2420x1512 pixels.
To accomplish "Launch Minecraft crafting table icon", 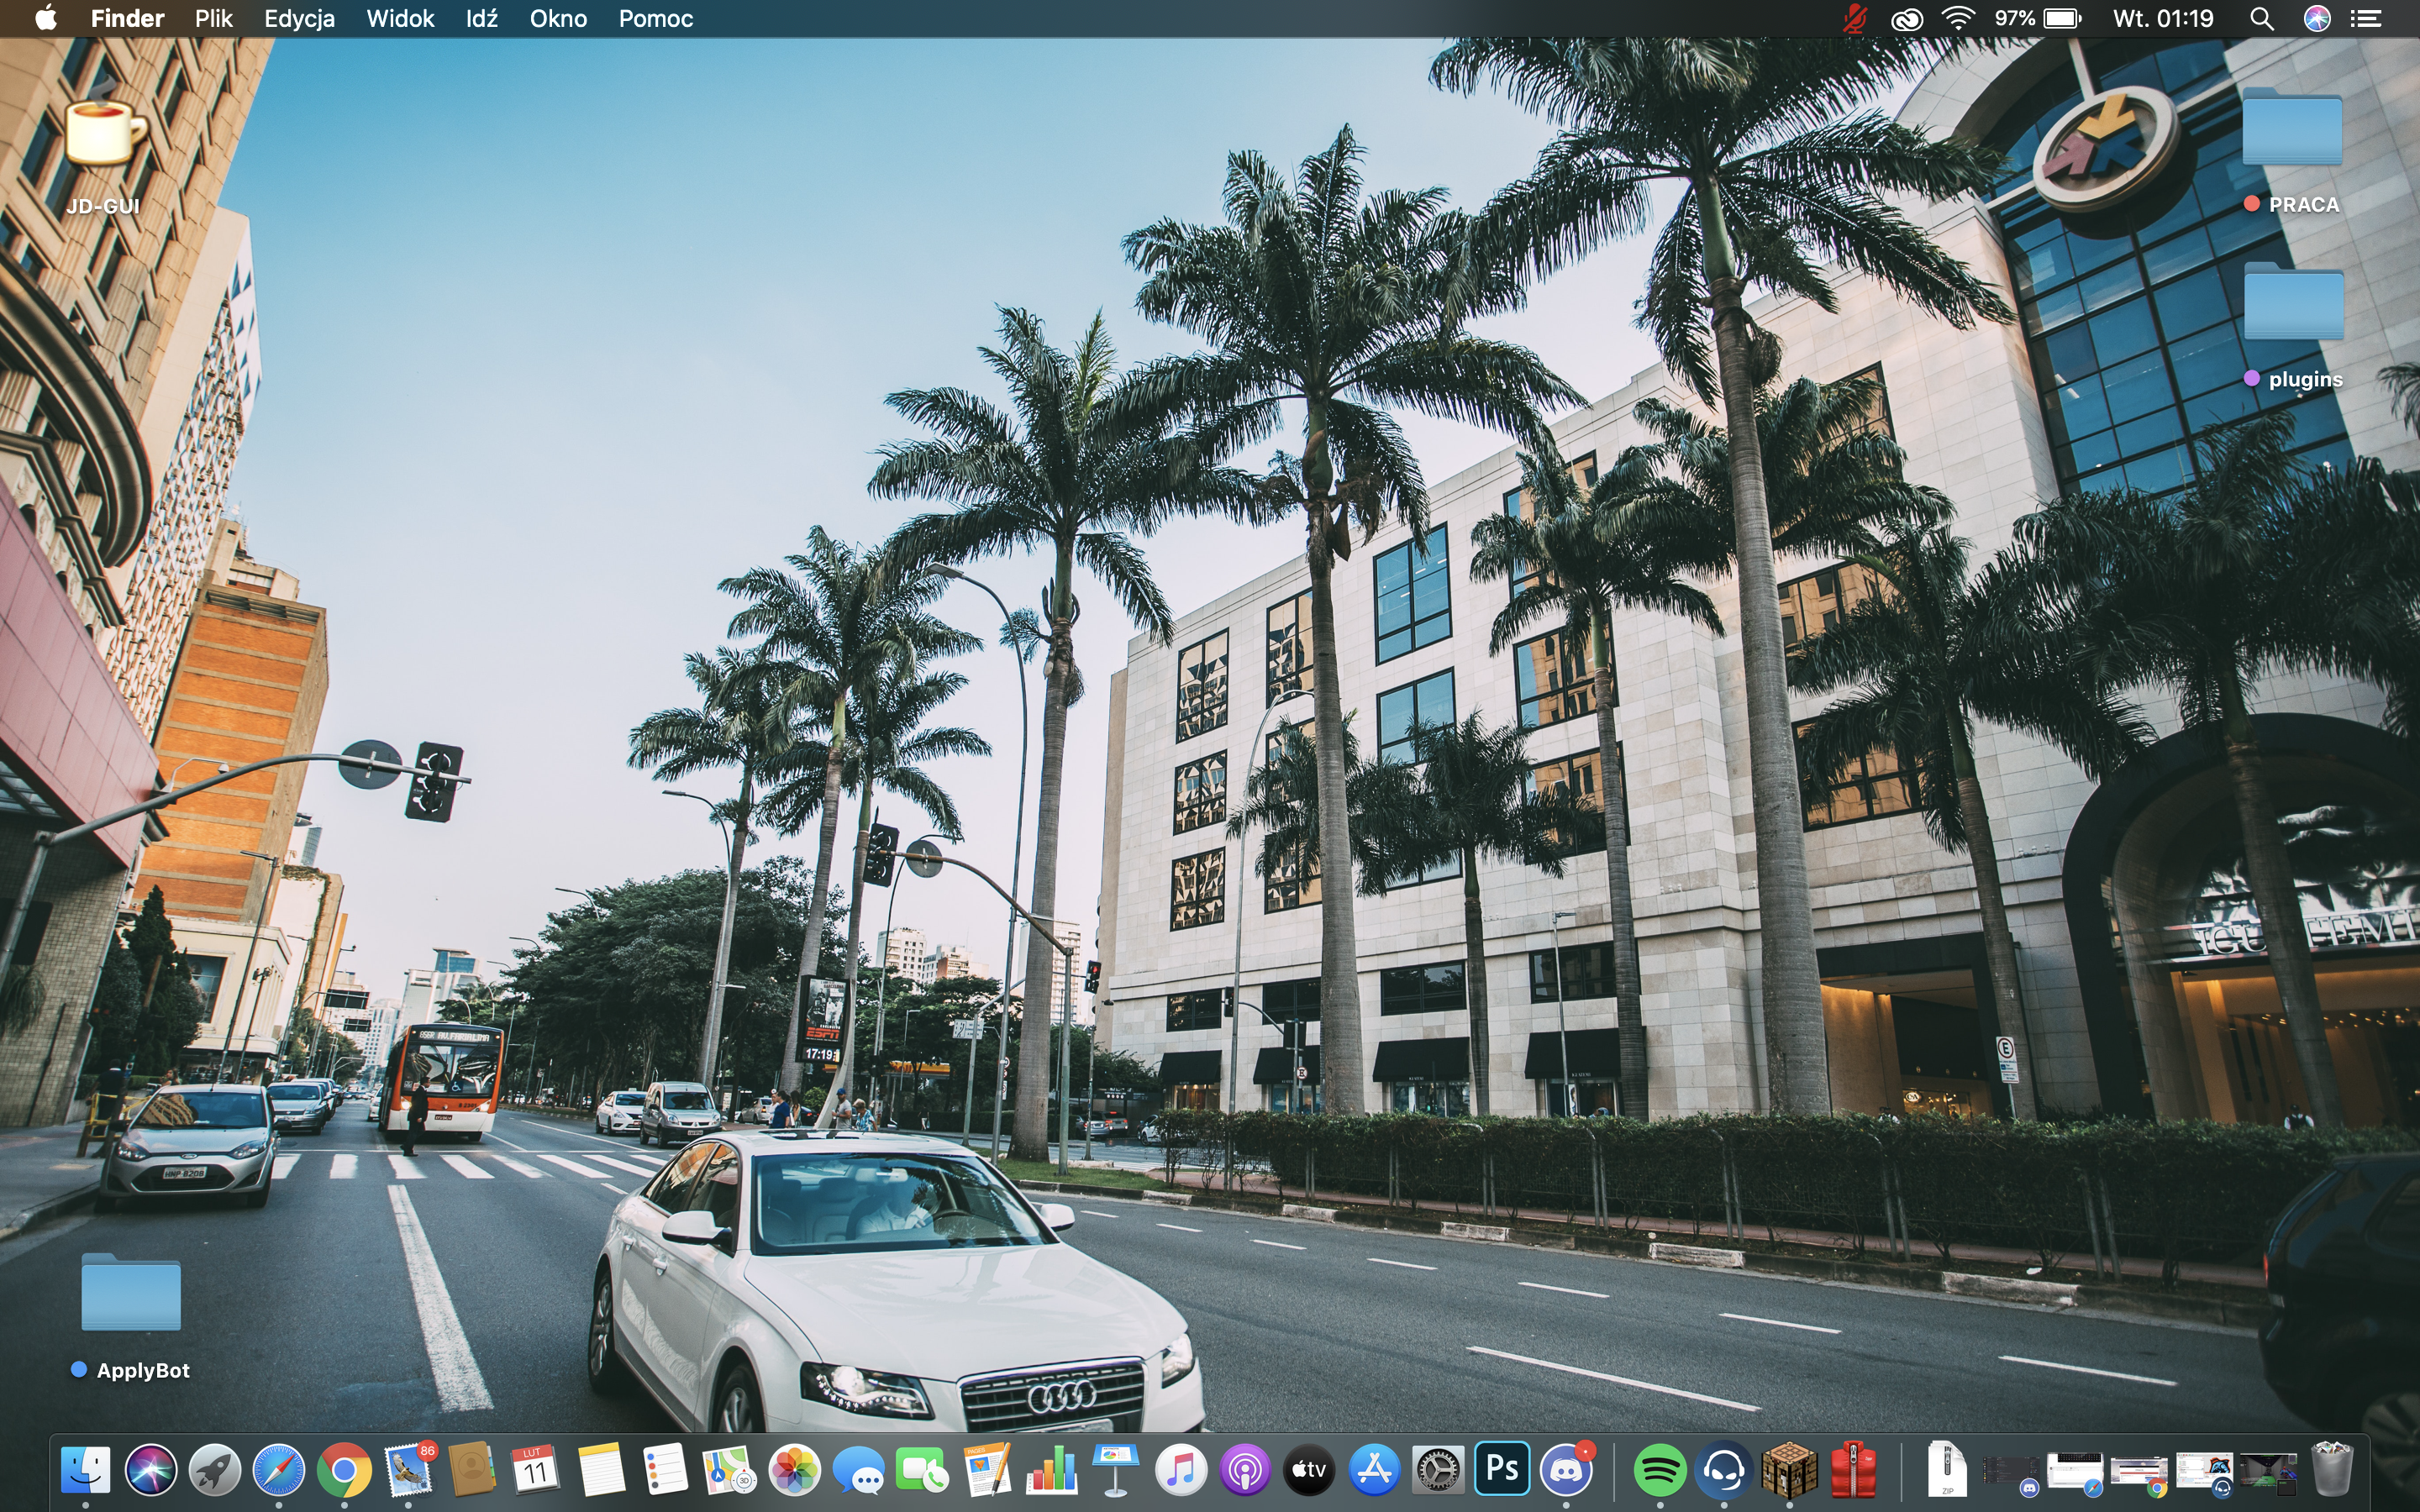I will pos(1789,1470).
